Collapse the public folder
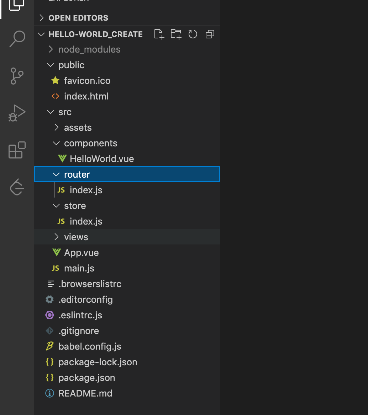 [71, 65]
